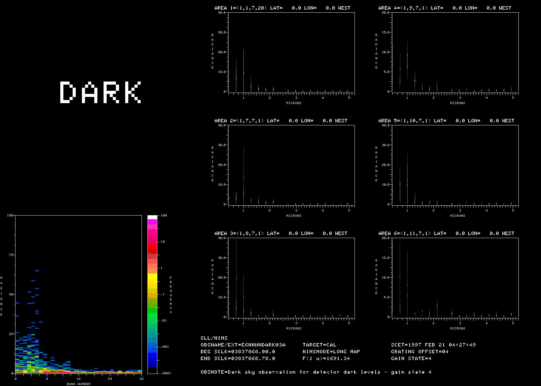Click the radiance versus band number histogram
Screen dimensions: 541x386
79,295
